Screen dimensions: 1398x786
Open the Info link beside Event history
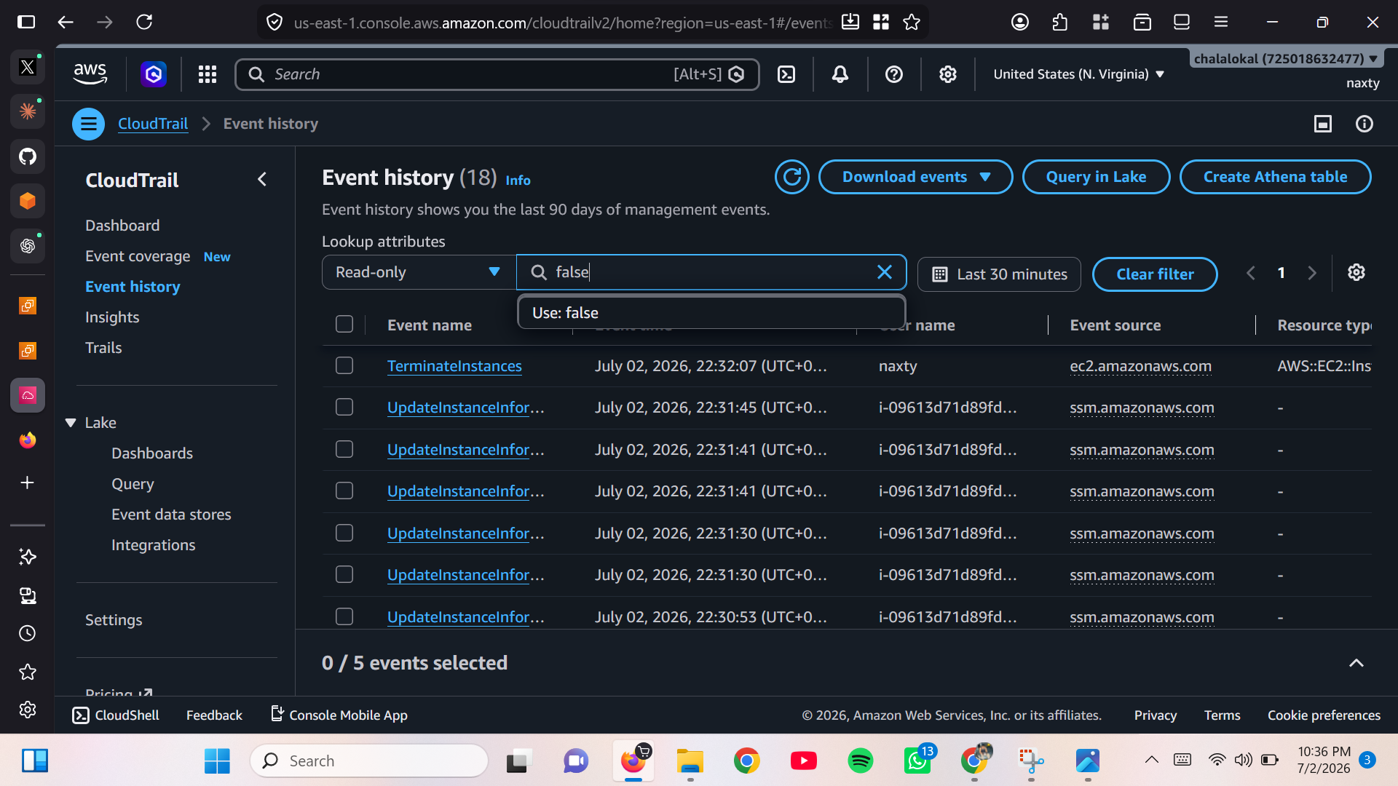[x=518, y=180]
